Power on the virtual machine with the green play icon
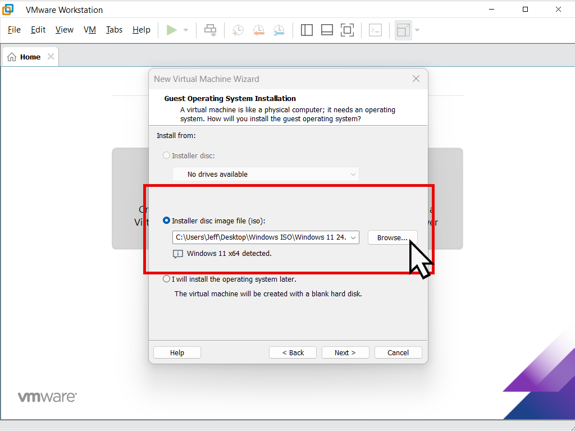The image size is (575, 431). [x=171, y=30]
